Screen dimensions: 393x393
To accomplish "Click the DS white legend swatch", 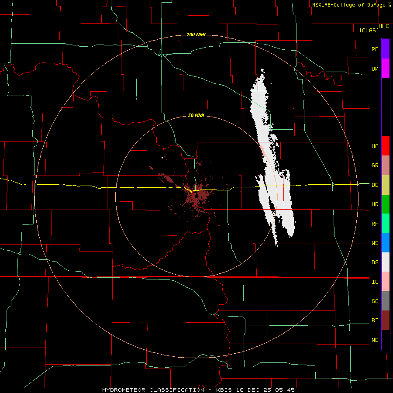I will point(386,262).
